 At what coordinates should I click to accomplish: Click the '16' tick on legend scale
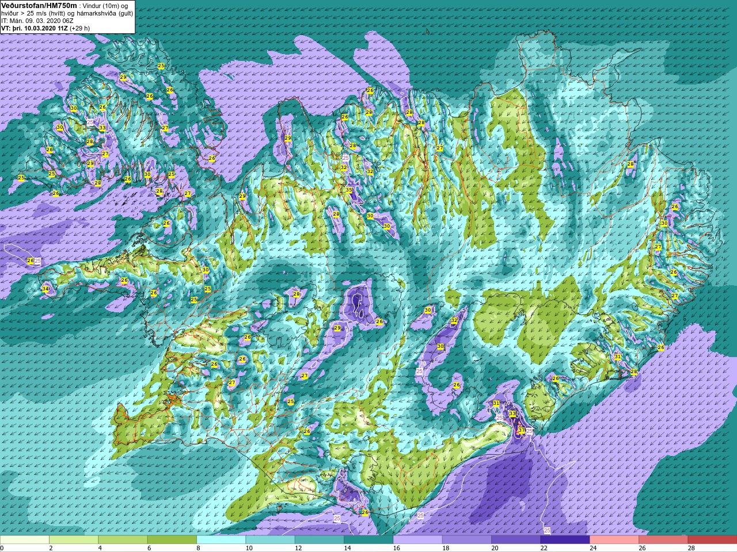(396, 549)
